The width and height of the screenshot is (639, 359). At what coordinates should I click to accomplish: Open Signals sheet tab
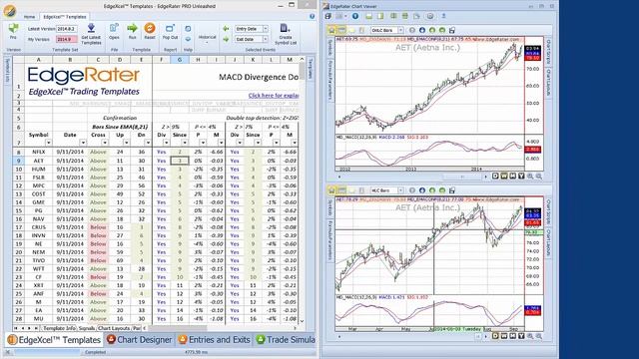pyautogui.click(x=87, y=328)
